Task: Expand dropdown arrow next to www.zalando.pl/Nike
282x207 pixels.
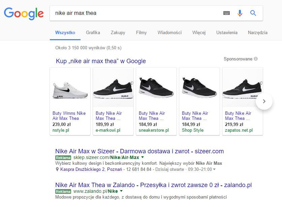Action: [x=121, y=191]
